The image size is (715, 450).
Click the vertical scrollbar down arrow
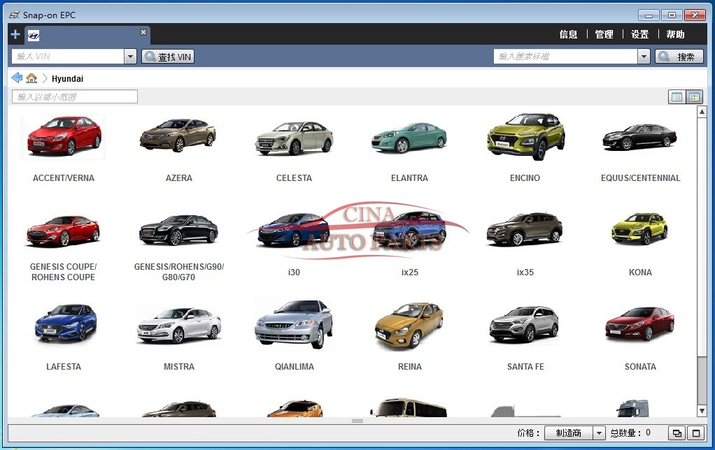tap(702, 411)
